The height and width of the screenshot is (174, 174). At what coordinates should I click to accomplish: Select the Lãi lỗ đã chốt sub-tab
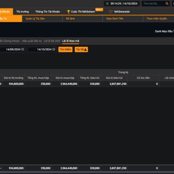point(52,41)
